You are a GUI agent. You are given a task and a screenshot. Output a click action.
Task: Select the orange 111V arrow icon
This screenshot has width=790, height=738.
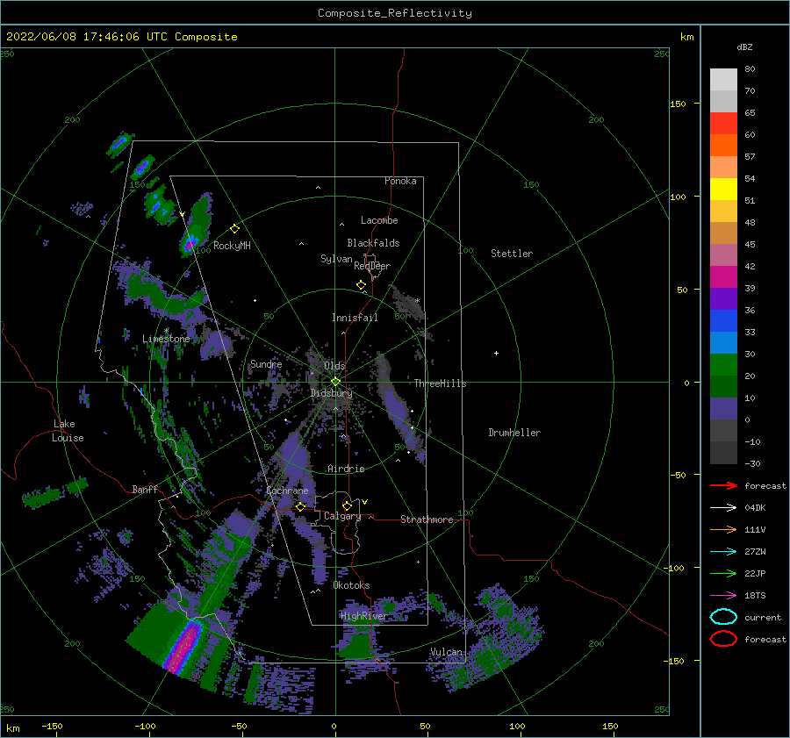(x=723, y=529)
